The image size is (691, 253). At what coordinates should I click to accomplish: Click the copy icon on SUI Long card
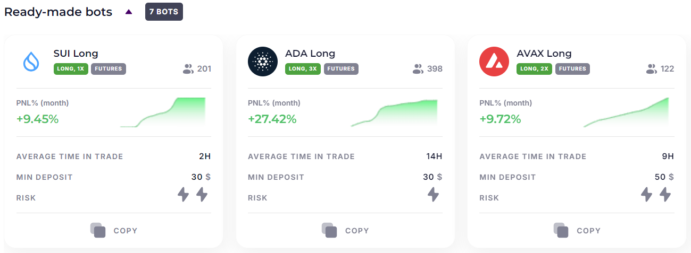point(98,230)
